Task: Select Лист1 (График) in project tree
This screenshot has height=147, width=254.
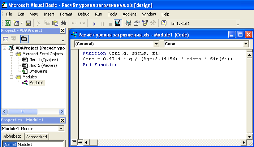Action: [x=44, y=60]
